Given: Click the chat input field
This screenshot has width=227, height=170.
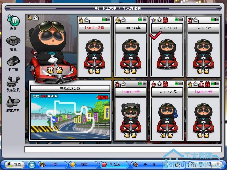Looking at the screenshot, I should coord(123,149).
